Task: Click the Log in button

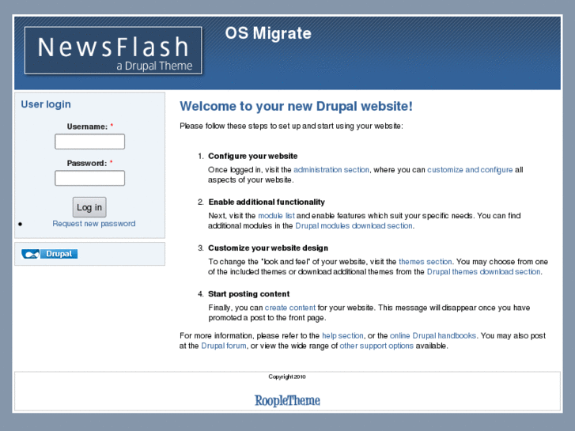Action: point(89,207)
